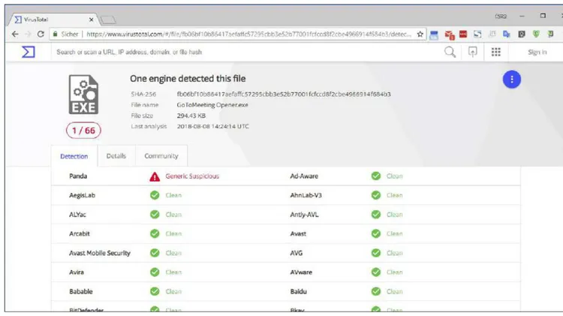Click the translate extension icon
Screen dimensions: 563x316
coord(507,34)
